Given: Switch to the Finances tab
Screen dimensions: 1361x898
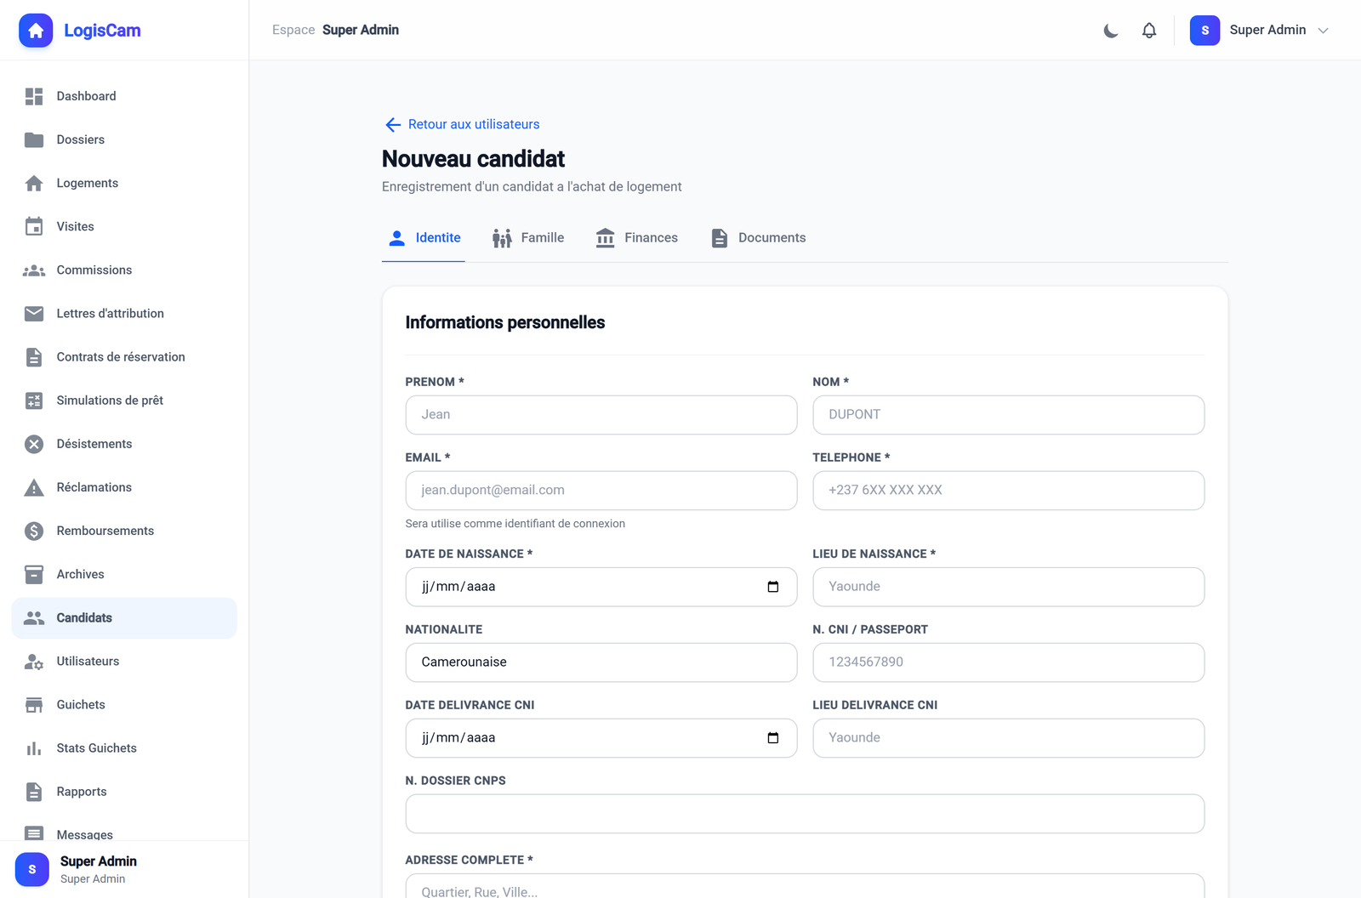Looking at the screenshot, I should coord(636,238).
